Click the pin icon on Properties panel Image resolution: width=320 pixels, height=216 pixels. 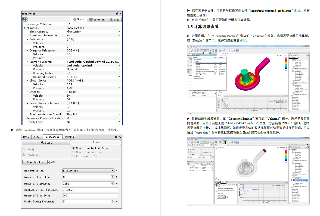(x=117, y=13)
